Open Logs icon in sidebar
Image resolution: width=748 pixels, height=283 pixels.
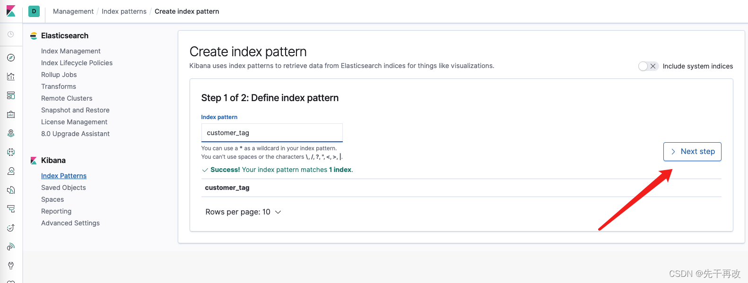point(11,190)
